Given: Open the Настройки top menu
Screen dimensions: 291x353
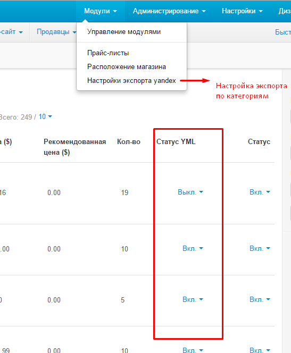Looking at the screenshot, I should tap(242, 11).
